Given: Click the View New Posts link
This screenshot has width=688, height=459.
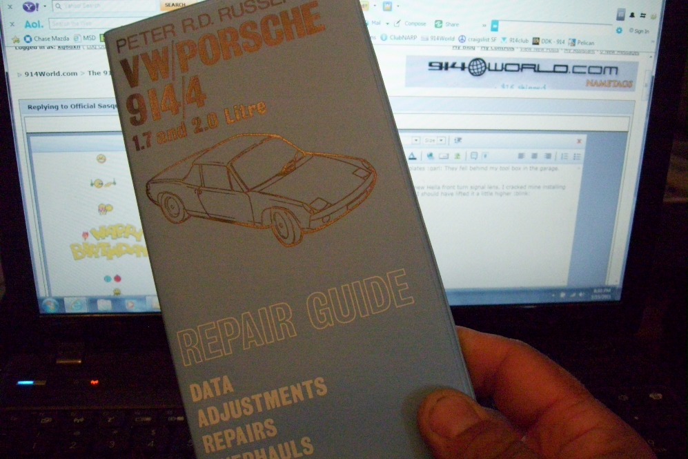Looking at the screenshot, I should [539, 49].
